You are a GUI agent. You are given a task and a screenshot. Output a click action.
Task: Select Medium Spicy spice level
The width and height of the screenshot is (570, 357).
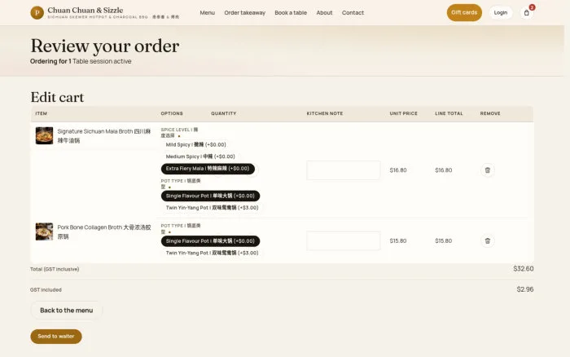(x=200, y=156)
